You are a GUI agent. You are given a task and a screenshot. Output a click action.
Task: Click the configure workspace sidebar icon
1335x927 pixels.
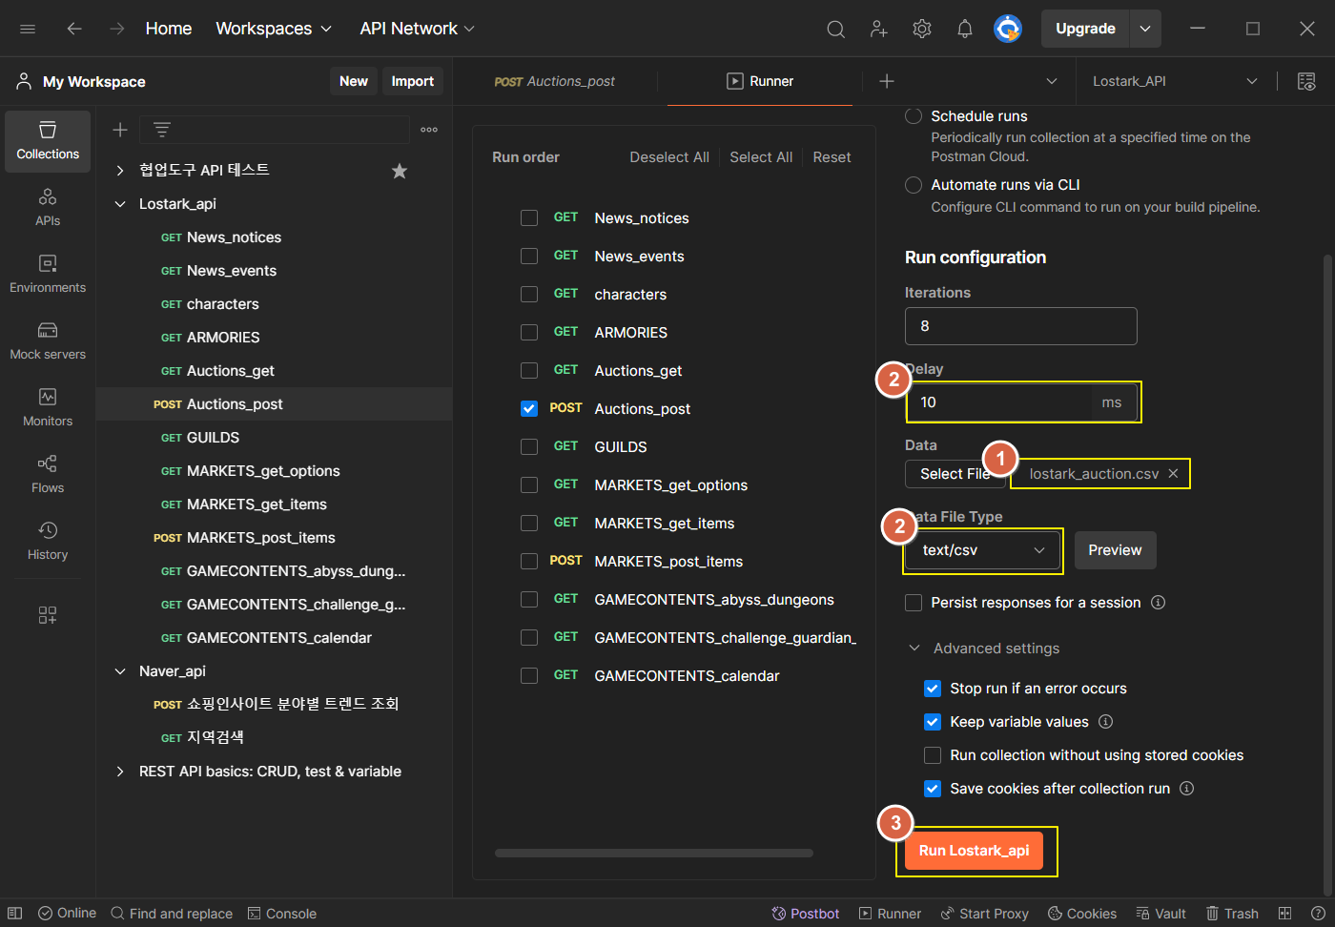[x=48, y=615]
